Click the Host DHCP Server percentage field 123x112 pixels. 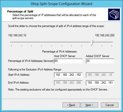point(68,61)
